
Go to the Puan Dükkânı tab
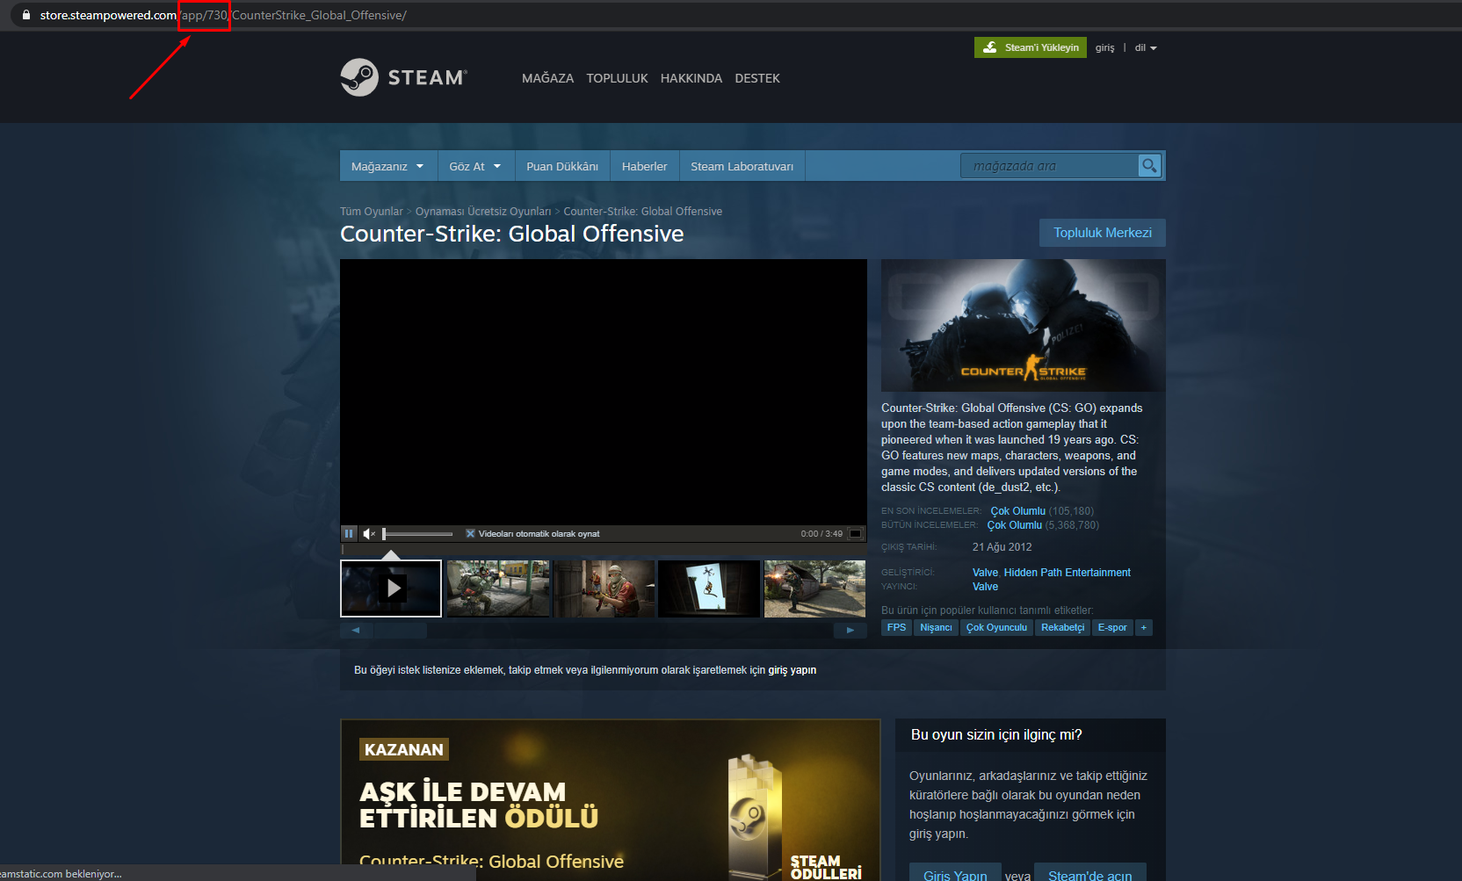562,166
